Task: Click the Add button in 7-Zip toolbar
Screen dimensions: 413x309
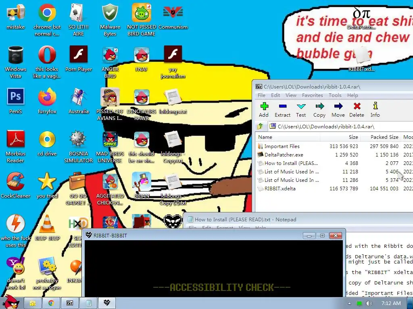Action: tap(264, 110)
